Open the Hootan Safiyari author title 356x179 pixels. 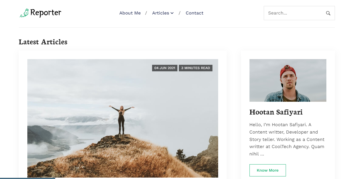(276, 112)
